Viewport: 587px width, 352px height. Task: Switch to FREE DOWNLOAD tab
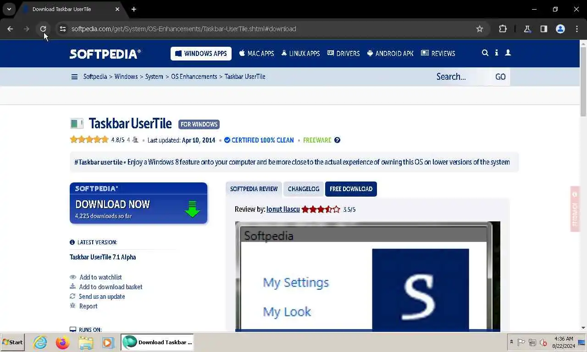(351, 189)
